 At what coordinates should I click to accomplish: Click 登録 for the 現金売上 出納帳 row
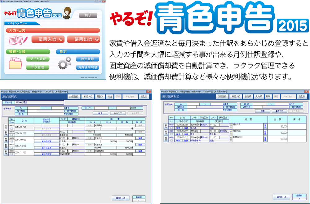tap(140, 145)
